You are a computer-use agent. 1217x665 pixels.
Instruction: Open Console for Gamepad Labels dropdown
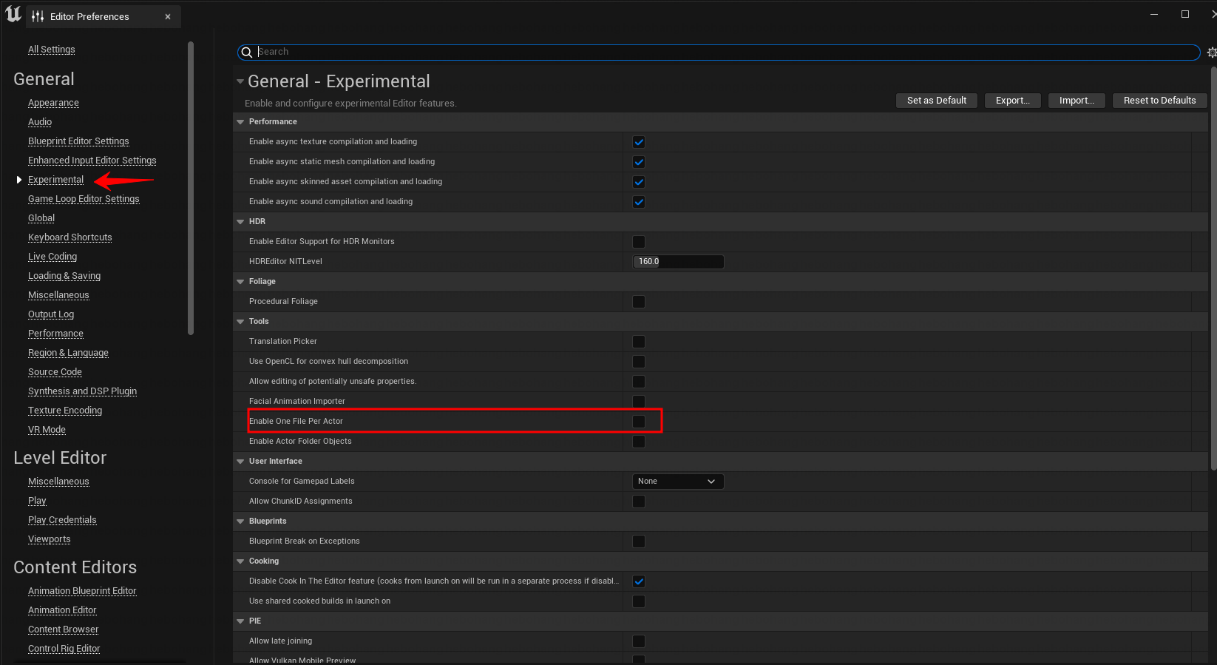(x=678, y=482)
